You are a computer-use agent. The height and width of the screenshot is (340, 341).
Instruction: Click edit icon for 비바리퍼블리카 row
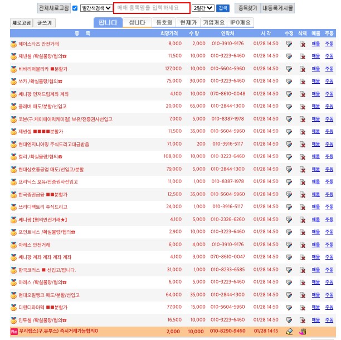tap(289, 69)
